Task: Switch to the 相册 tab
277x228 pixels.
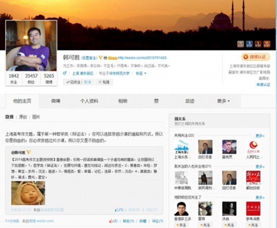Action: (x=123, y=101)
